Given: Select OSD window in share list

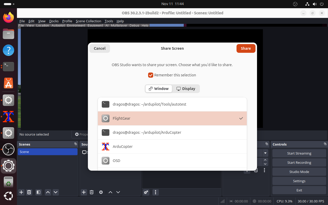Looking at the screenshot, I should [172, 161].
